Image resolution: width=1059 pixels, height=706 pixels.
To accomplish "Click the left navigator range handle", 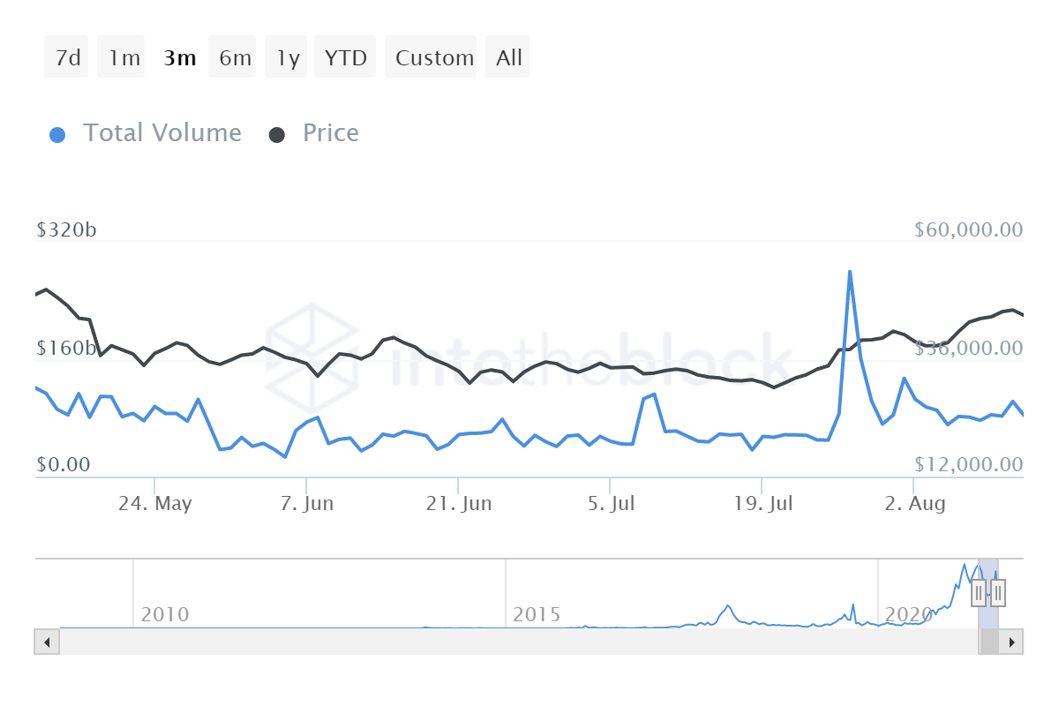I will pos(979,593).
